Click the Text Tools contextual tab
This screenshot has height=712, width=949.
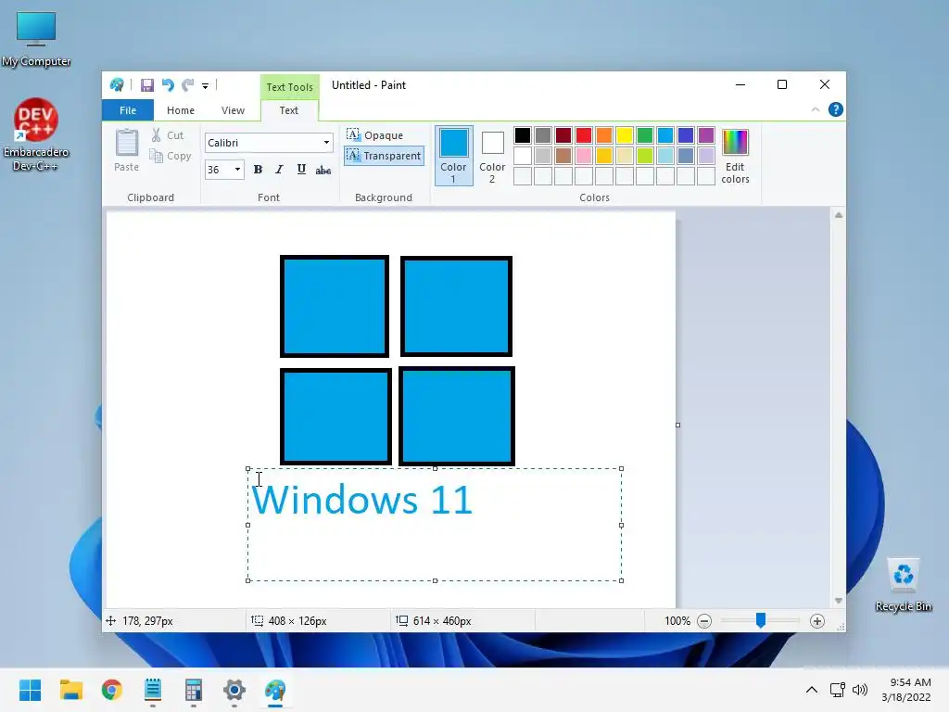pyautogui.click(x=290, y=87)
